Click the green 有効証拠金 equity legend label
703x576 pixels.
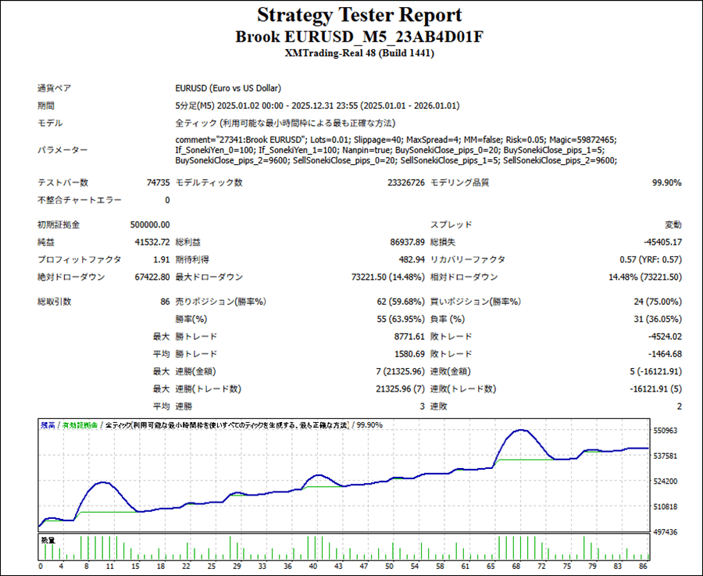[x=80, y=425]
